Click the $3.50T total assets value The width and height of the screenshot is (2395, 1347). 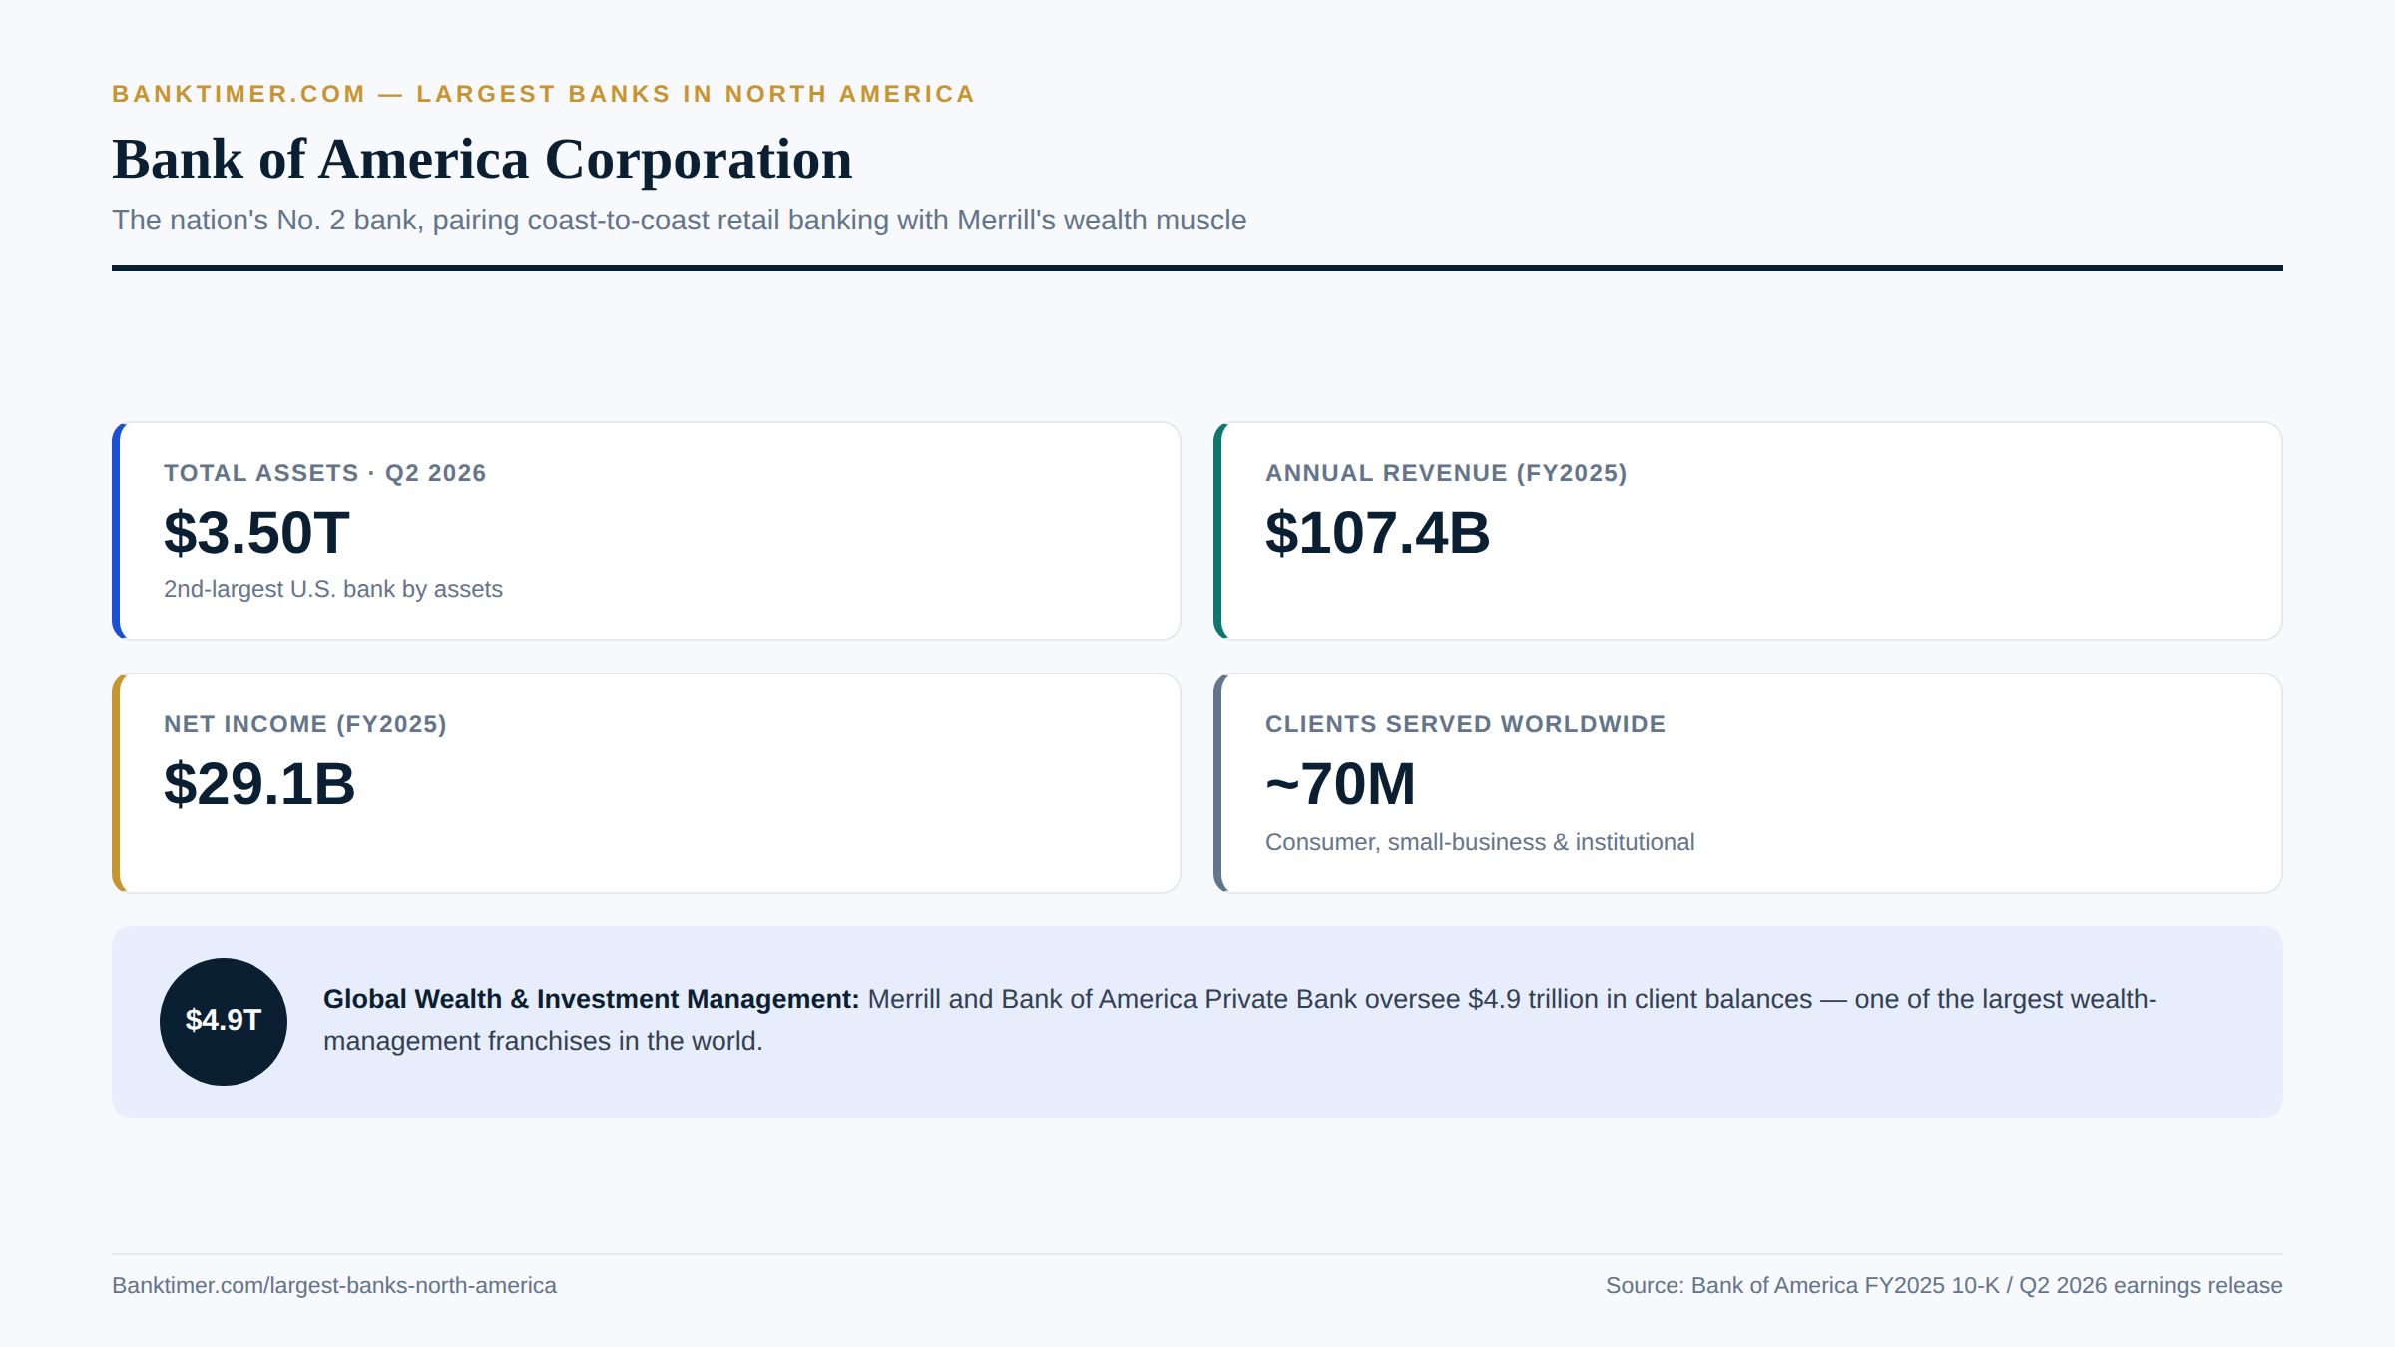coord(256,533)
